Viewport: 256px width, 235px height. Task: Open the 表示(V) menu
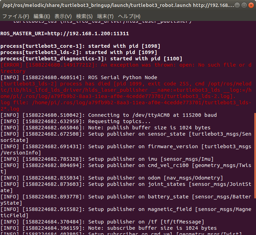[x=63, y=16]
